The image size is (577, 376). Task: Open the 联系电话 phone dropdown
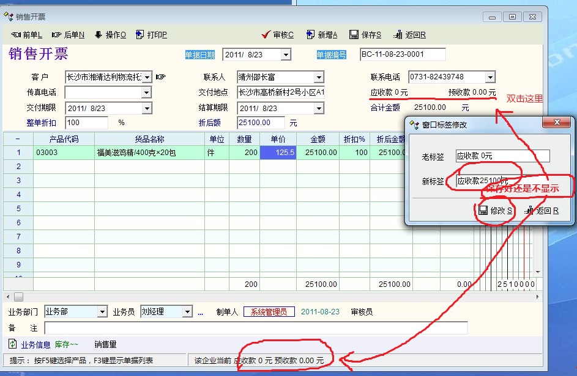(490, 77)
